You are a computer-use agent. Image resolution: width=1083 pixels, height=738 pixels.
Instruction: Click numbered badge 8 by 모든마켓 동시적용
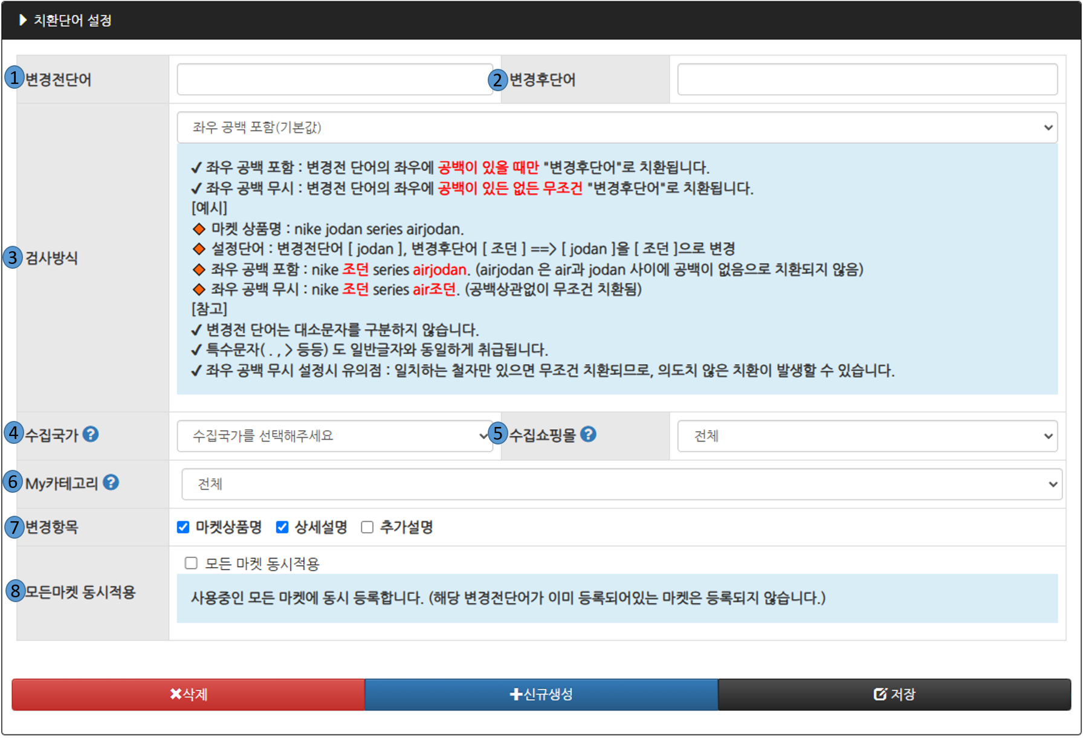pyautogui.click(x=15, y=591)
